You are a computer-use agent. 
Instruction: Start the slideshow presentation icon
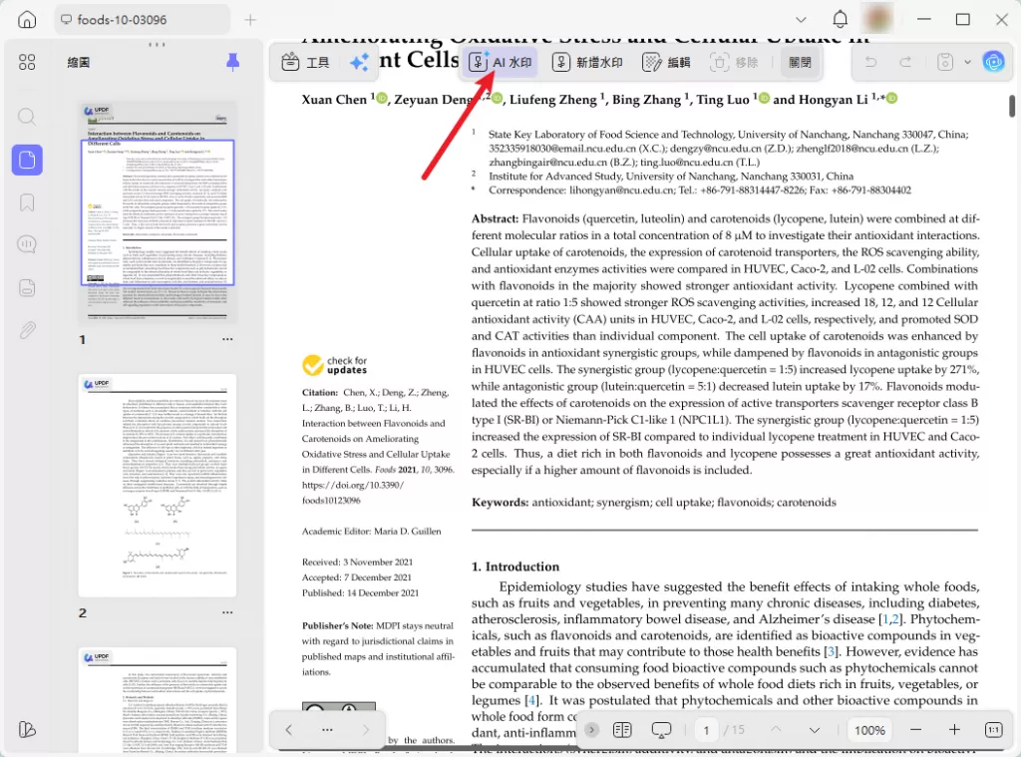coord(661,730)
